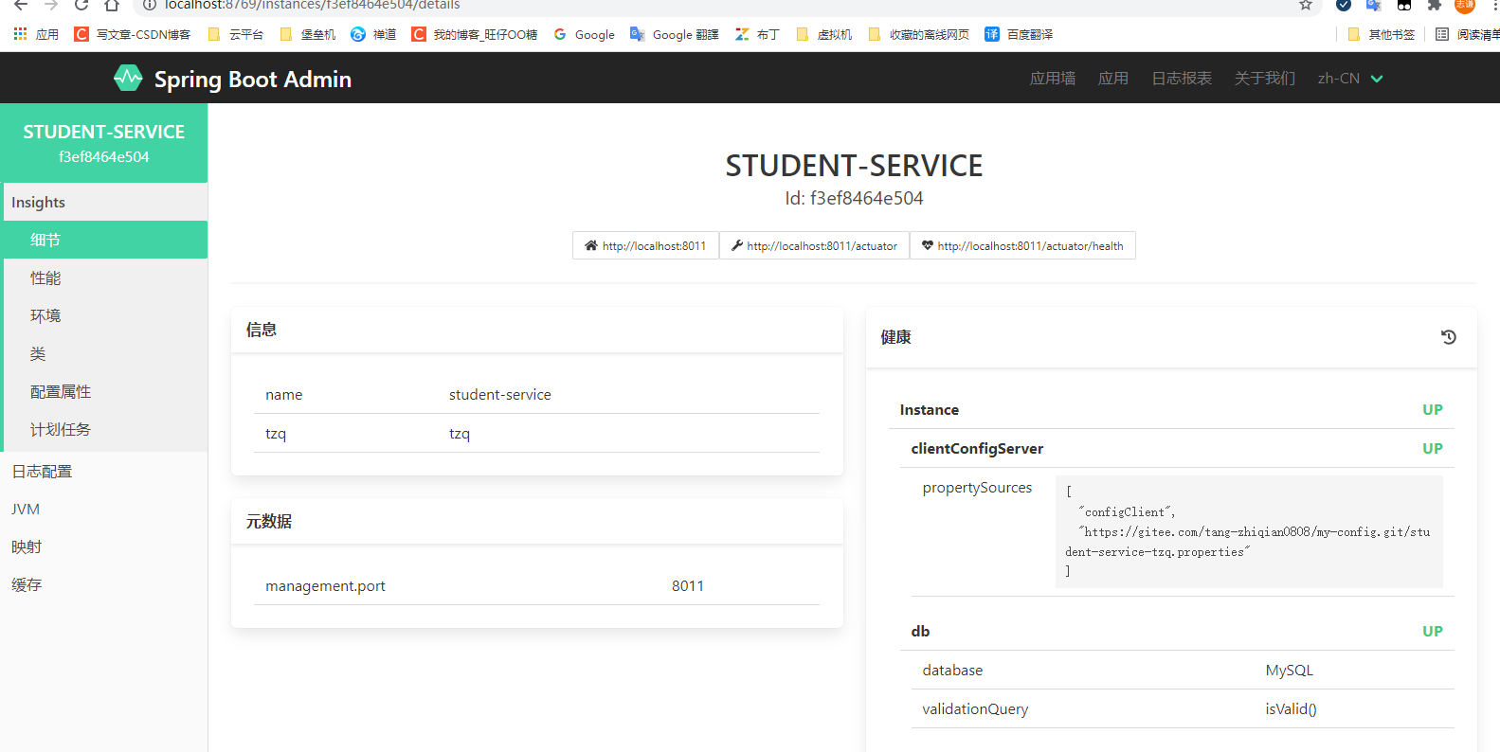Open the 应用 apps grid bookmark

[36, 34]
